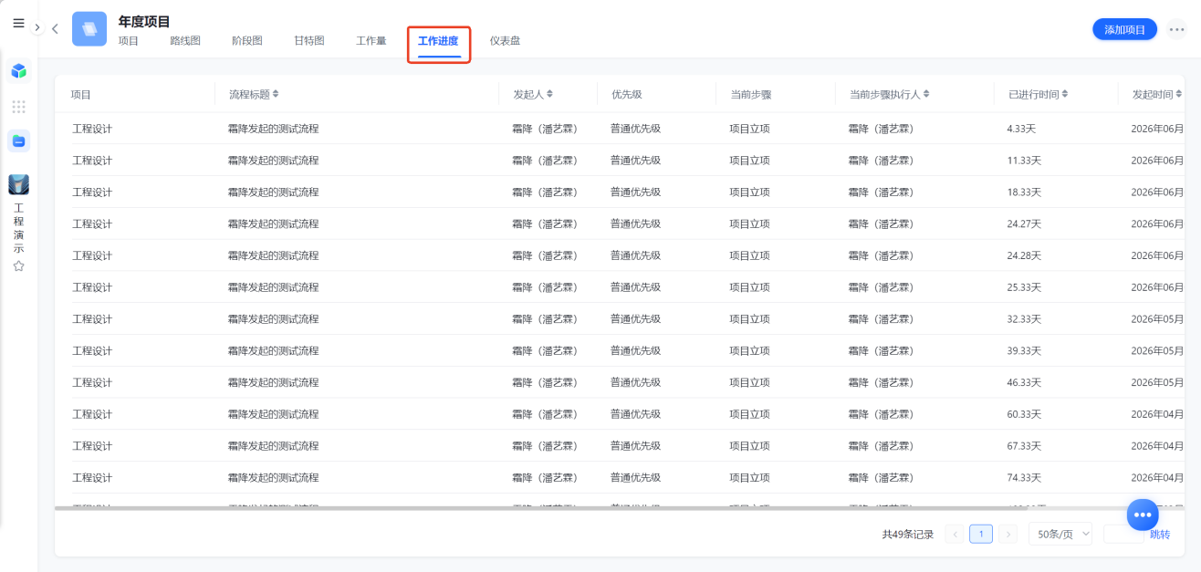Click 霜降发起的测试流程 in the 60.33天 row
The image size is (1201, 572).
pyautogui.click(x=274, y=414)
